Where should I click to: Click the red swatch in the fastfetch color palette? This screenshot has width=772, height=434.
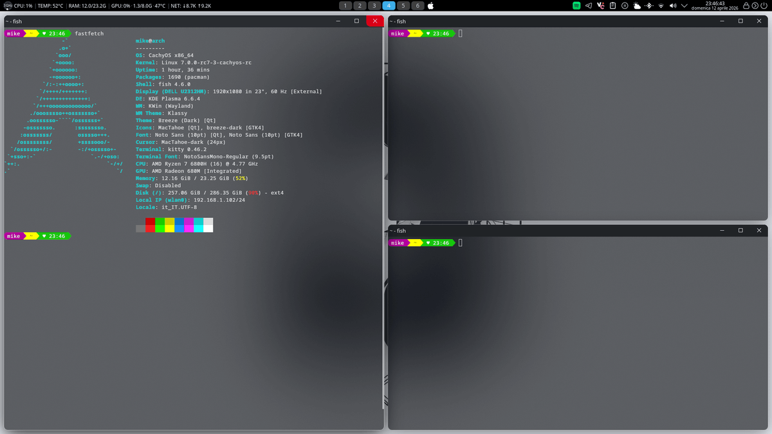coord(149,225)
